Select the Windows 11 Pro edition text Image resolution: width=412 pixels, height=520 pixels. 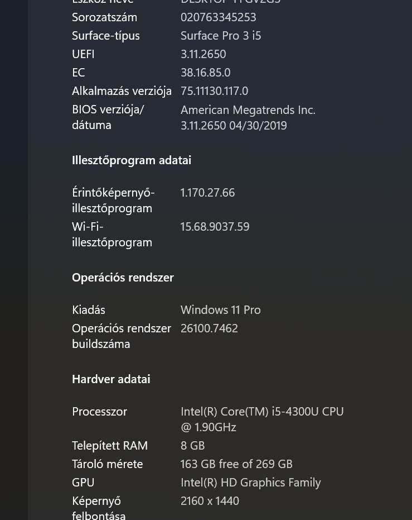(x=220, y=310)
